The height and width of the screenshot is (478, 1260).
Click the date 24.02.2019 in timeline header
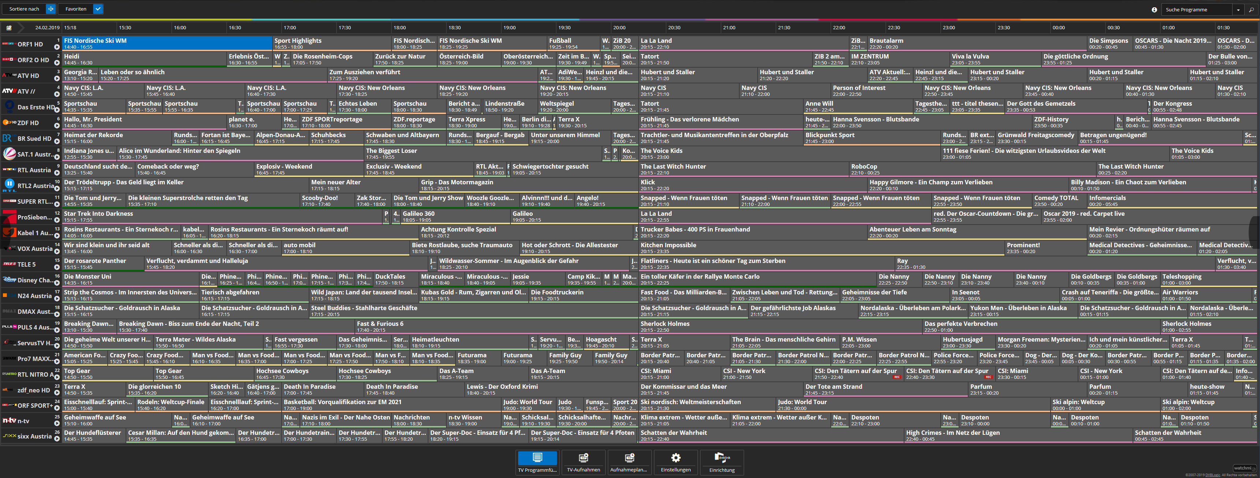(48, 28)
